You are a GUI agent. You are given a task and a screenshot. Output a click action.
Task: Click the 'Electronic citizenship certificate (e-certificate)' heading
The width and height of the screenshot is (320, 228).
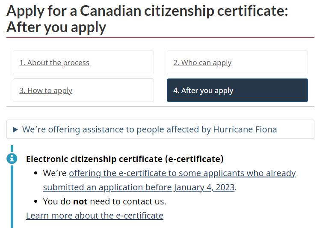pos(124,159)
